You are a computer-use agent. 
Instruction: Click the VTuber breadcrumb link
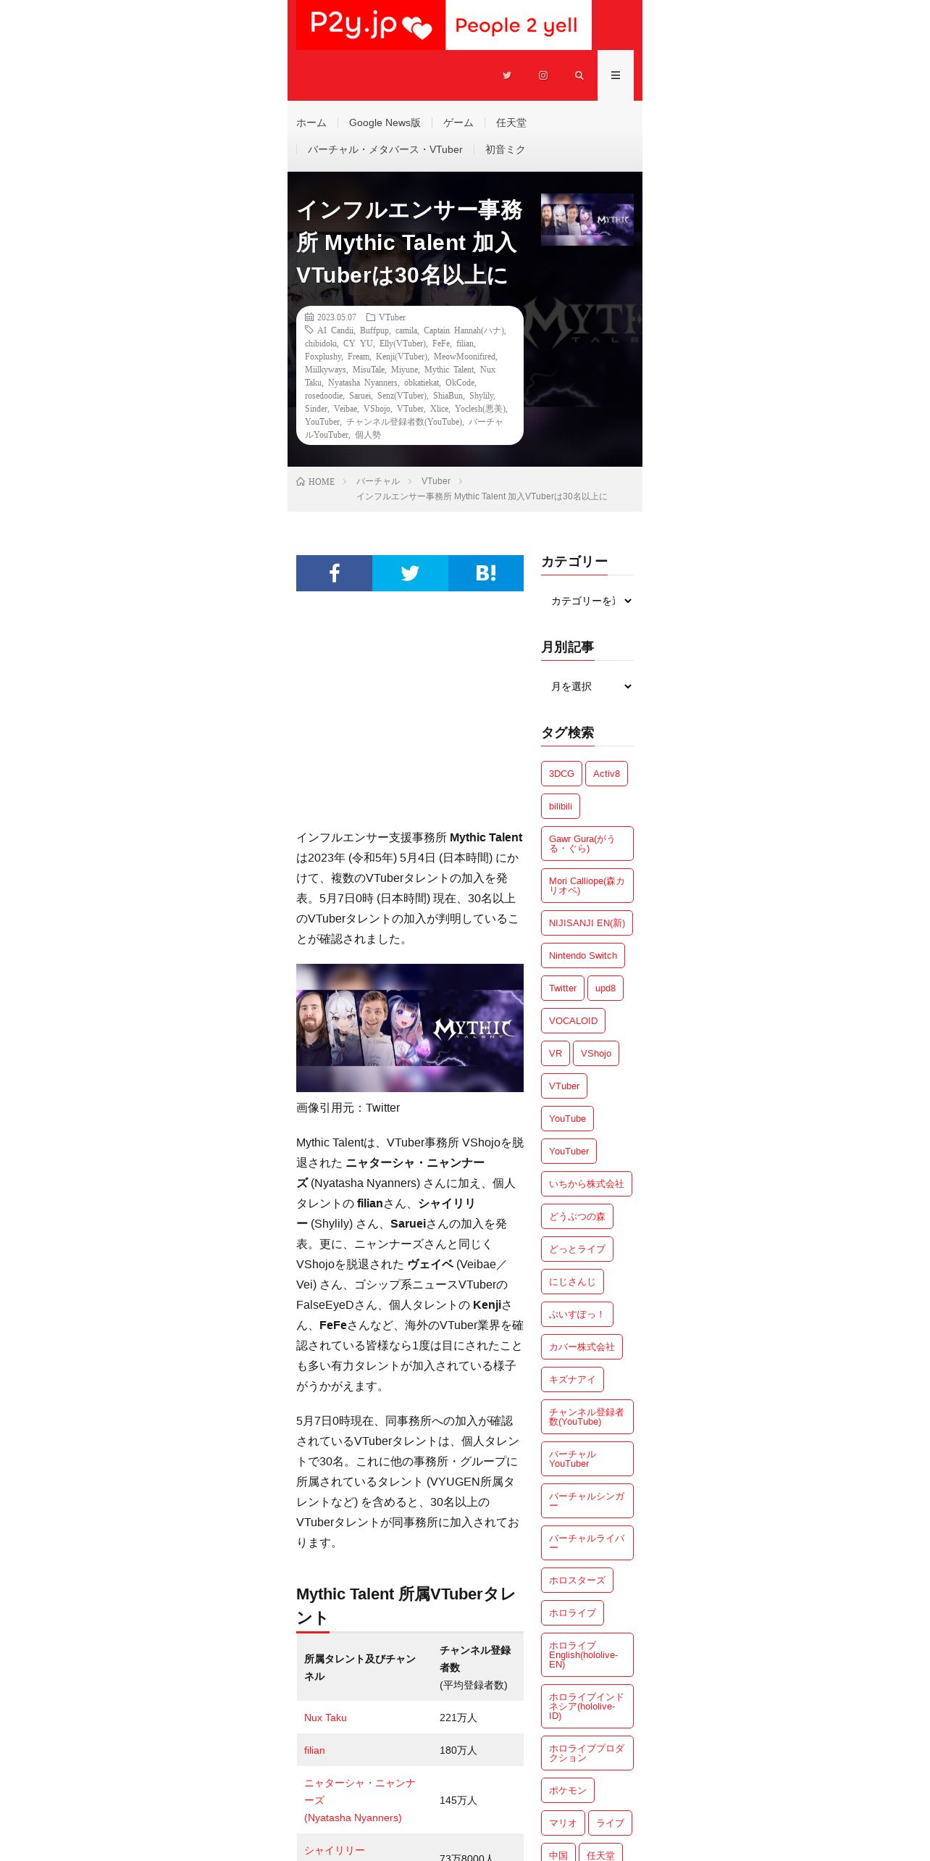436,482
